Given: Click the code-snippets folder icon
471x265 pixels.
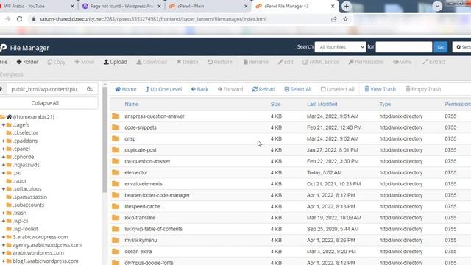Looking at the screenshot, I should (116, 127).
